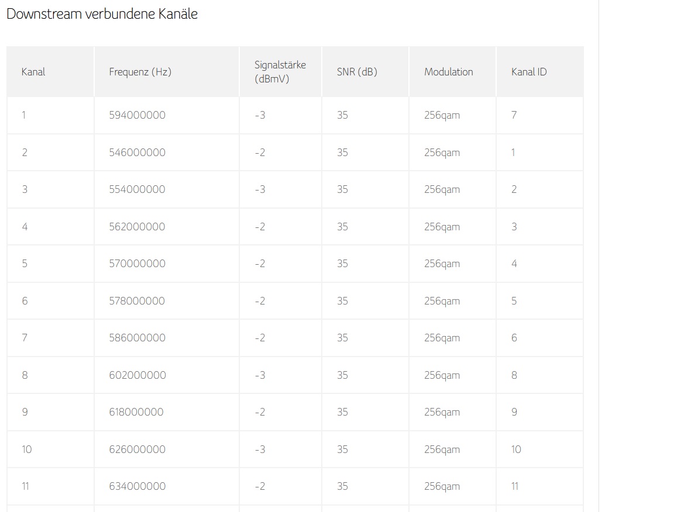
Task: Select frequency cell 618000000
Action: [x=136, y=412]
